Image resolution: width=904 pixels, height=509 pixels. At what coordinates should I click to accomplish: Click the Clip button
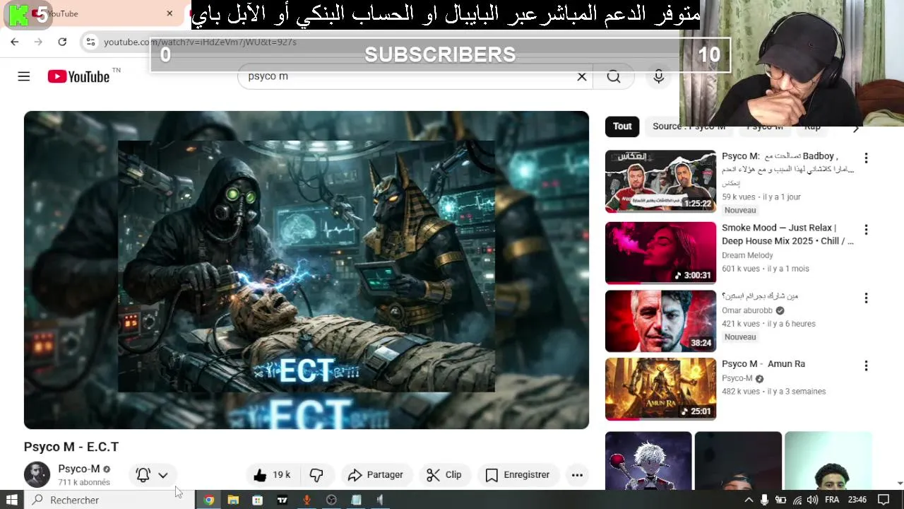444,475
